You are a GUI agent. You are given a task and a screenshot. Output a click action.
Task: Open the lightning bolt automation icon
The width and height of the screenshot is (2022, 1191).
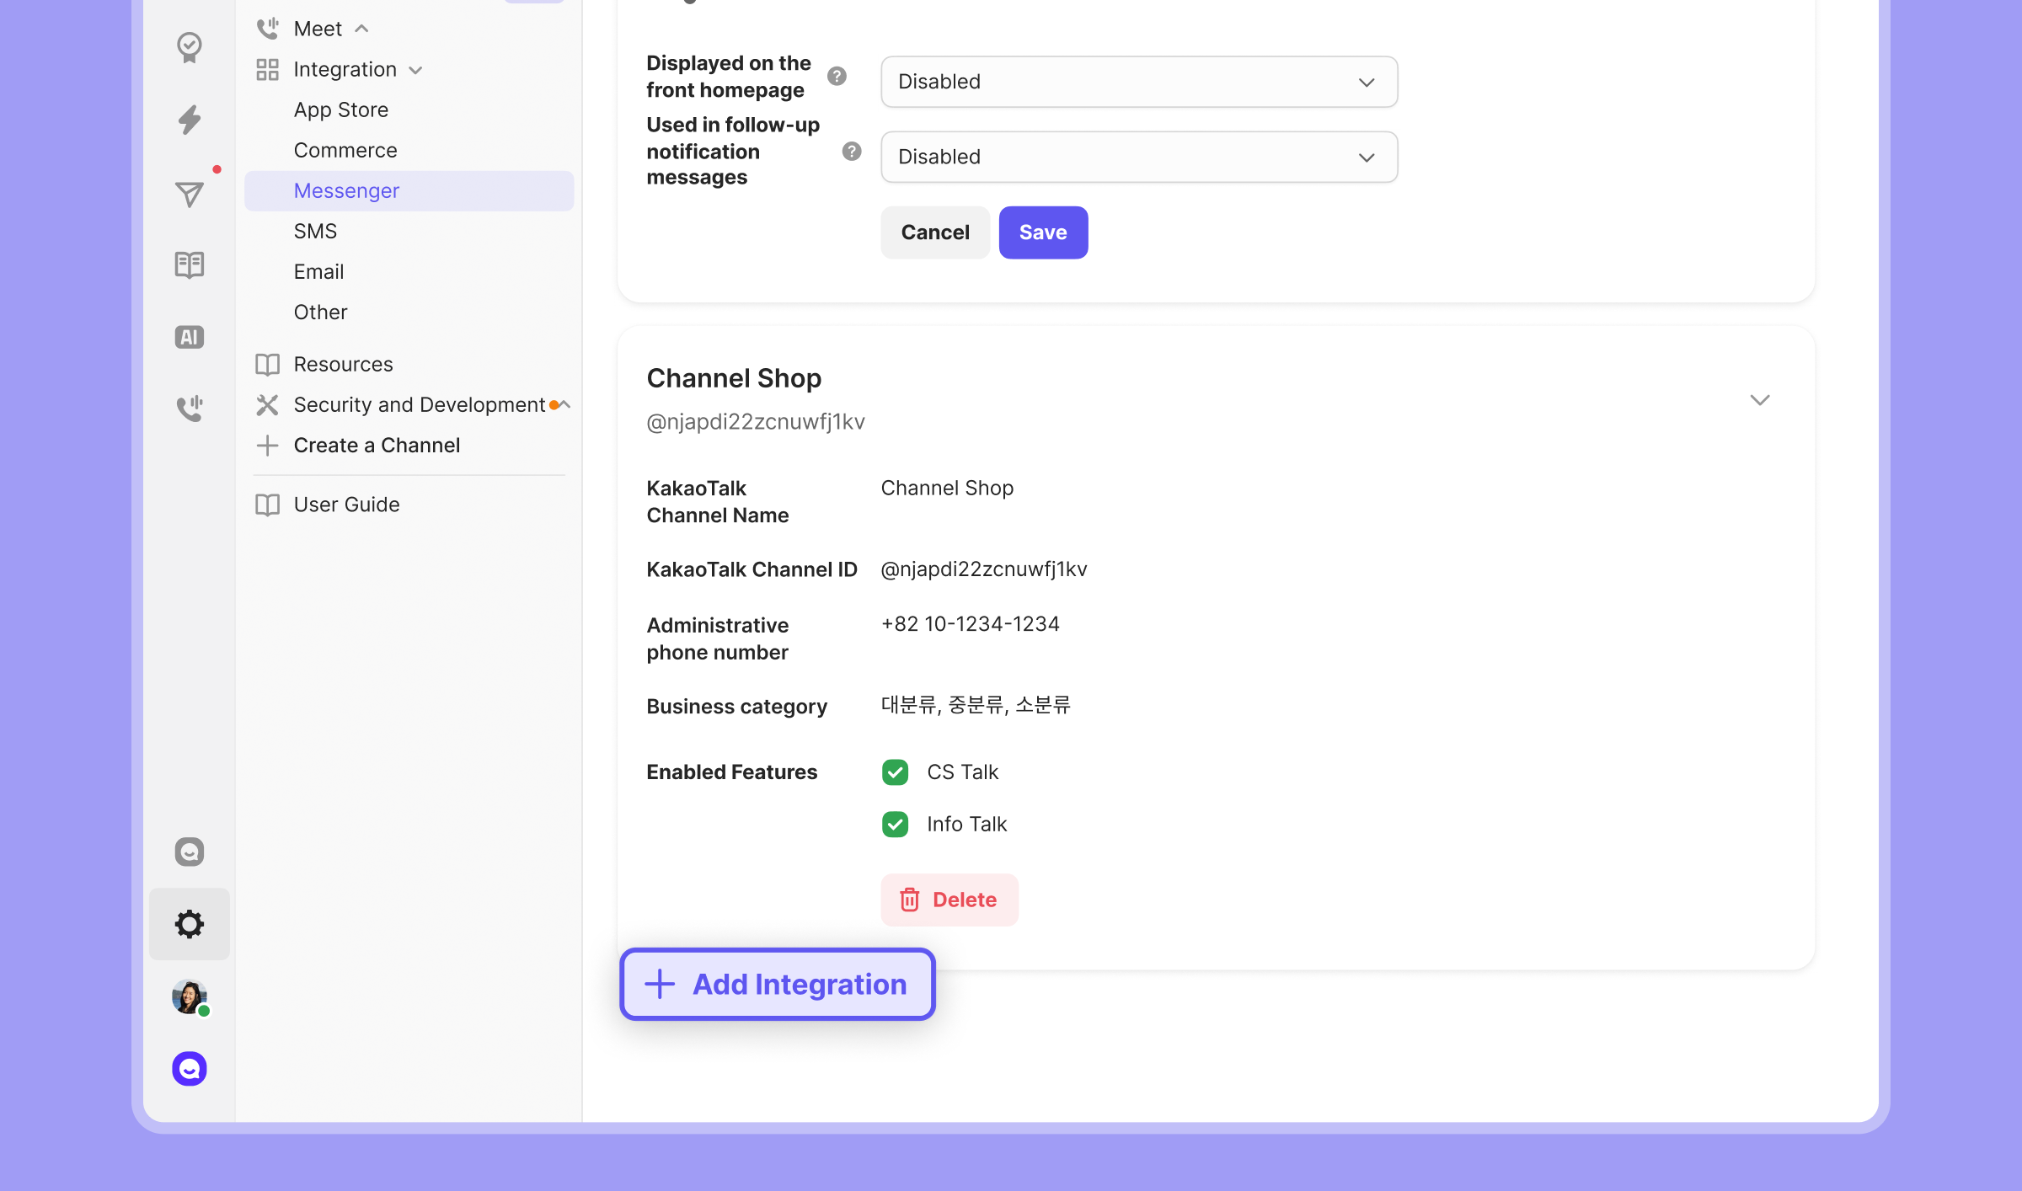190,120
